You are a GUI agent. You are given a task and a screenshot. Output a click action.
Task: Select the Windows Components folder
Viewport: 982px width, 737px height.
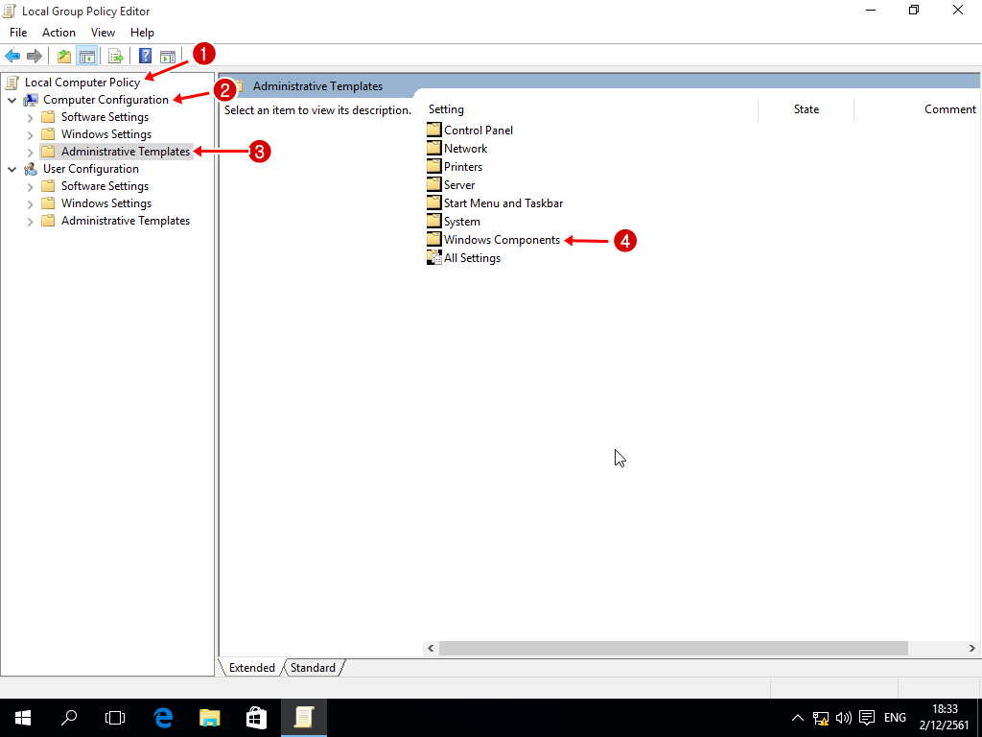click(x=502, y=240)
